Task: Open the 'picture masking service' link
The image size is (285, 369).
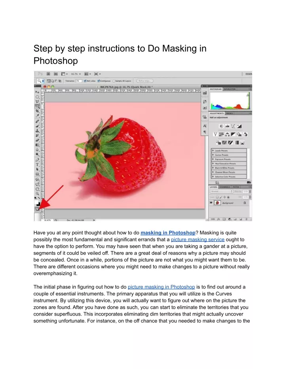Action: point(198,239)
